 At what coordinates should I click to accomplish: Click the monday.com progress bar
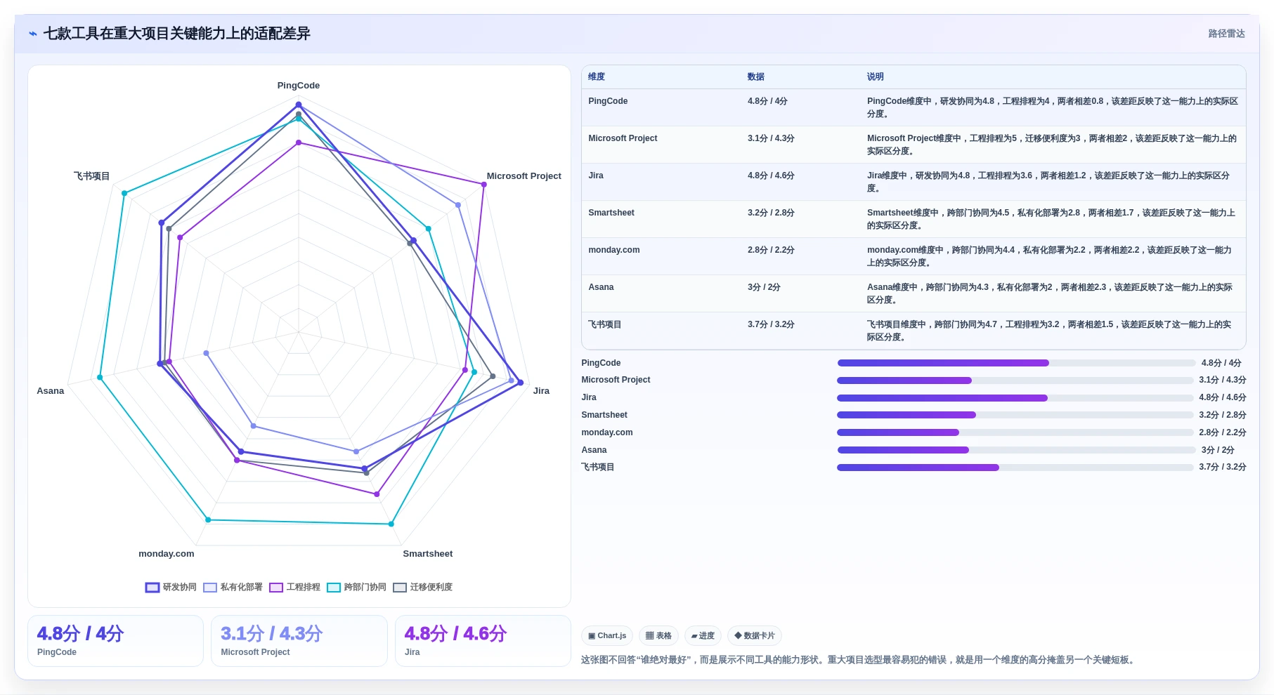[1015, 432]
